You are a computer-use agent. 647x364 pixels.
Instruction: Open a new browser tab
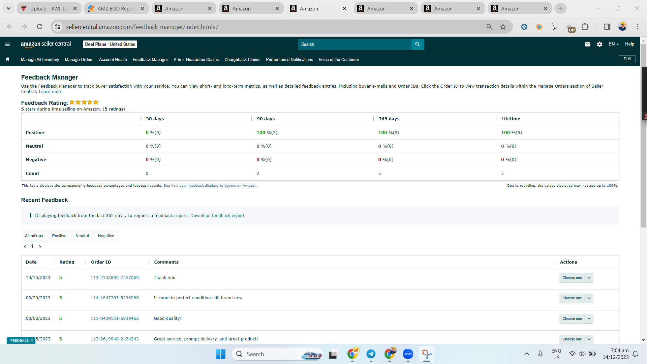[x=560, y=8]
